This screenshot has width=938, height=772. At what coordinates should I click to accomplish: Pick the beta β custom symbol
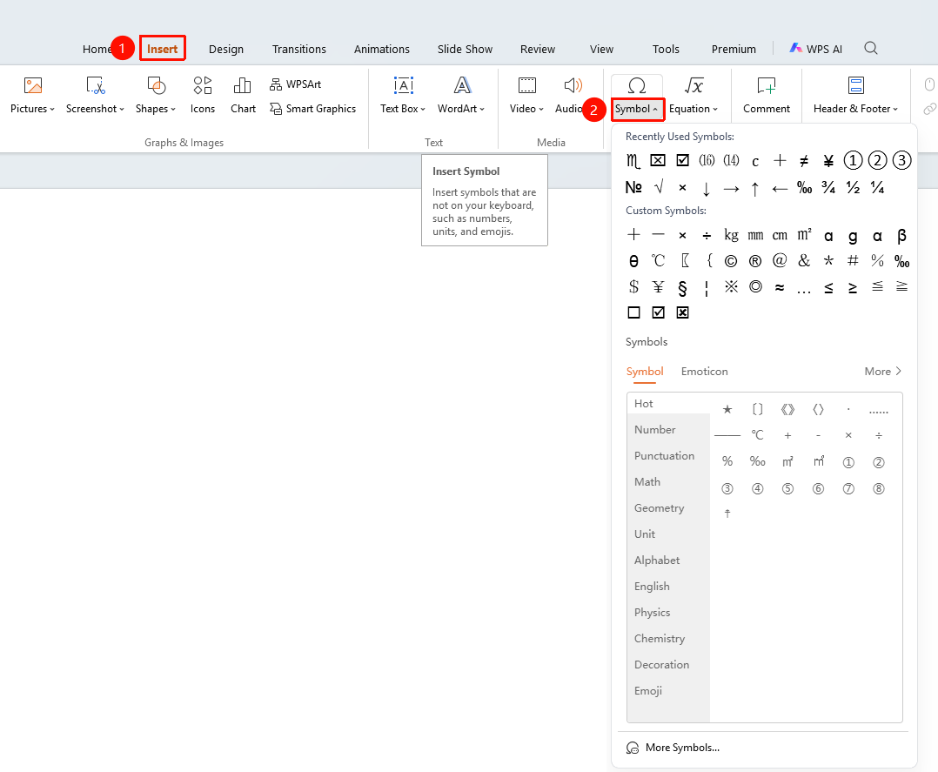click(x=901, y=235)
